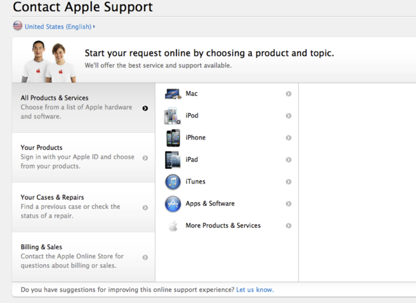Viewport: 416px width, 303px height.
Task: Click the United States flag icon
Action: [x=18, y=26]
